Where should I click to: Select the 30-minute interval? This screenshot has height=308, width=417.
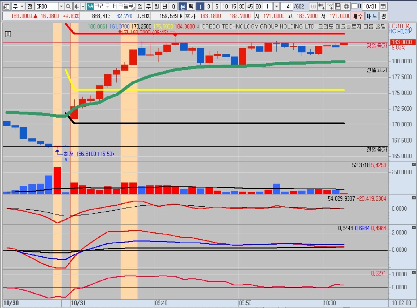242,6
